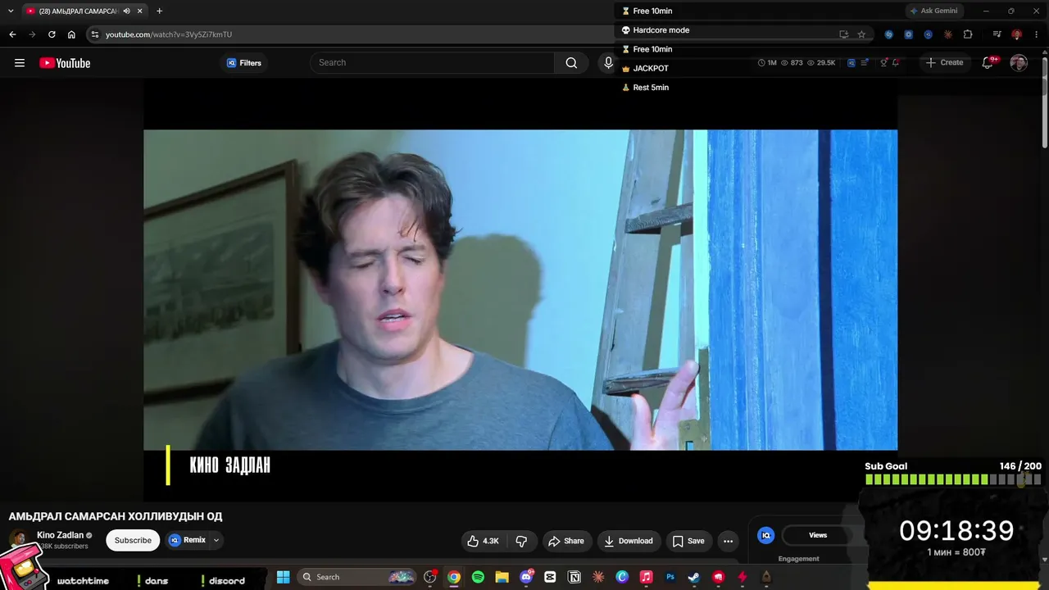Open Ask Gemini

pyautogui.click(x=934, y=11)
